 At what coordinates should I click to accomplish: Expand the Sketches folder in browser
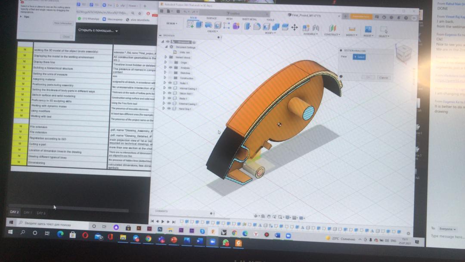coord(165,73)
